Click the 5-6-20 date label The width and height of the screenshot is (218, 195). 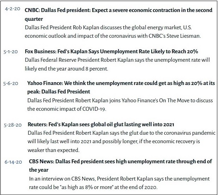tap(11, 84)
